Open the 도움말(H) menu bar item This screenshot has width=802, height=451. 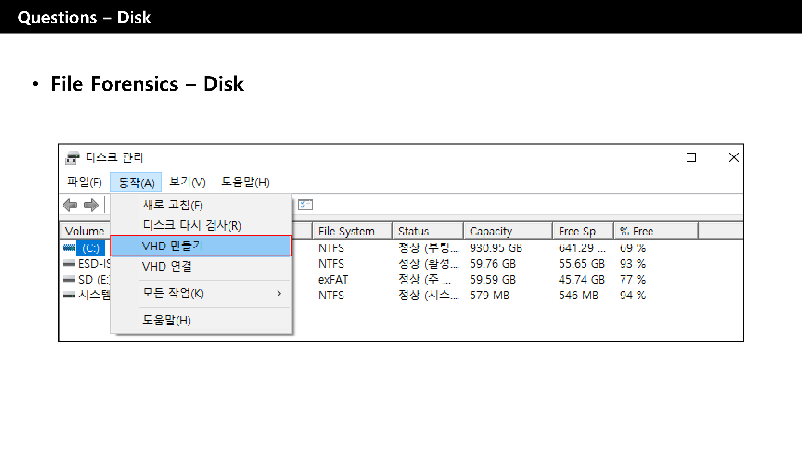click(245, 182)
